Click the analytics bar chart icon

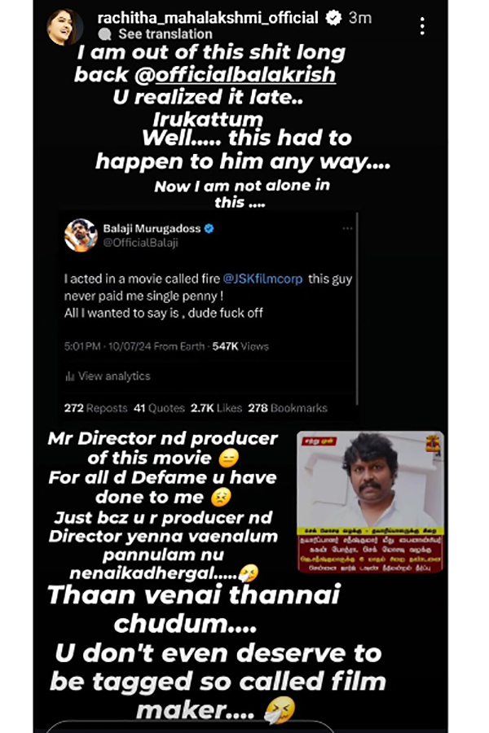(x=70, y=376)
